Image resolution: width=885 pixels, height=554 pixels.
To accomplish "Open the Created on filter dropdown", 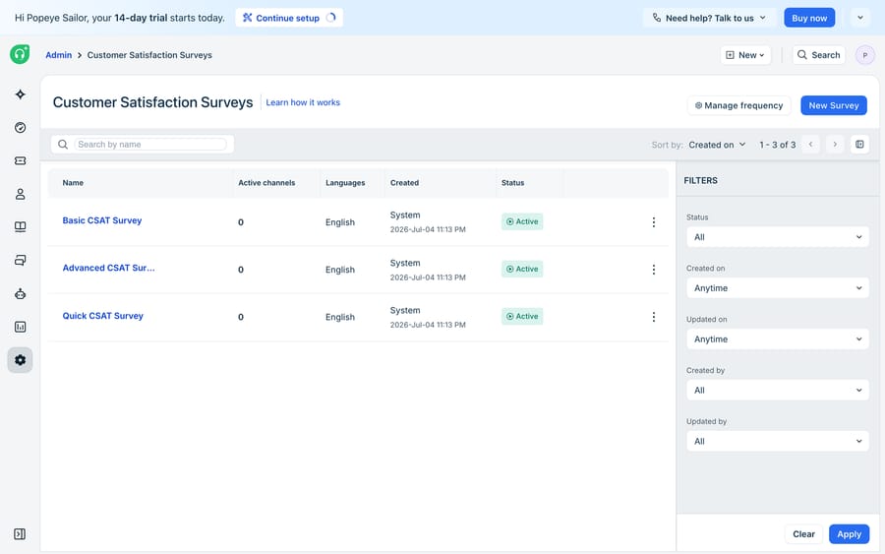I will tap(777, 288).
